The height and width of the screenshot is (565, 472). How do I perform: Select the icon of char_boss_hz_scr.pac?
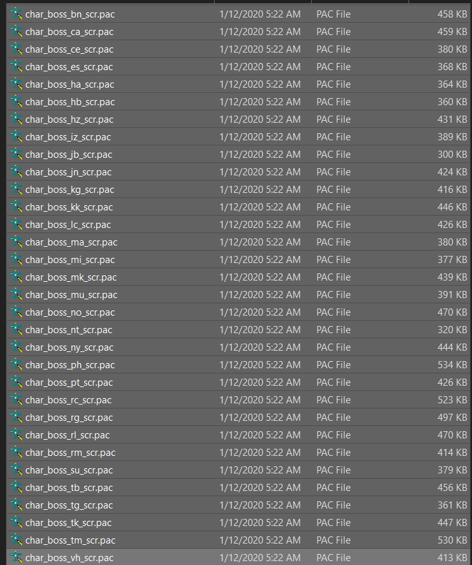click(x=16, y=119)
